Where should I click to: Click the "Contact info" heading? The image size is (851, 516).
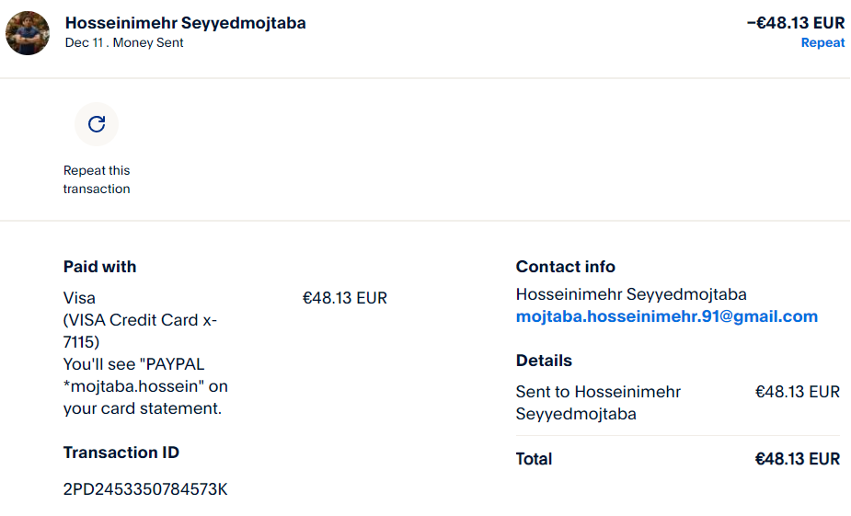pyautogui.click(x=565, y=267)
